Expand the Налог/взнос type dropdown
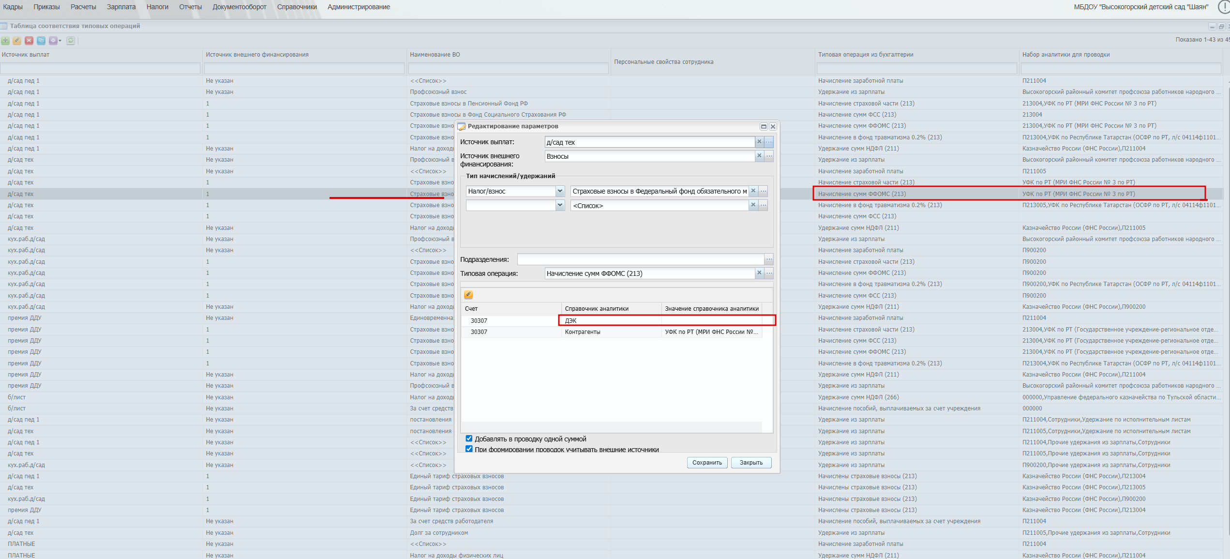This screenshot has width=1230, height=559. 560,191
